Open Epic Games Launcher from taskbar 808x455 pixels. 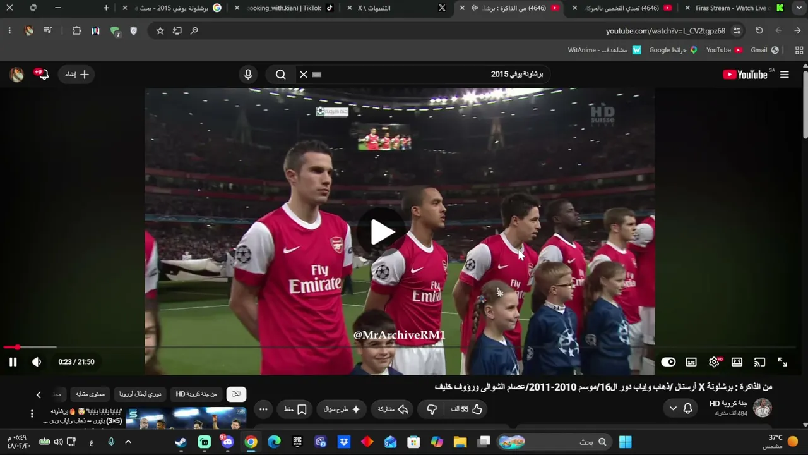[x=297, y=442]
